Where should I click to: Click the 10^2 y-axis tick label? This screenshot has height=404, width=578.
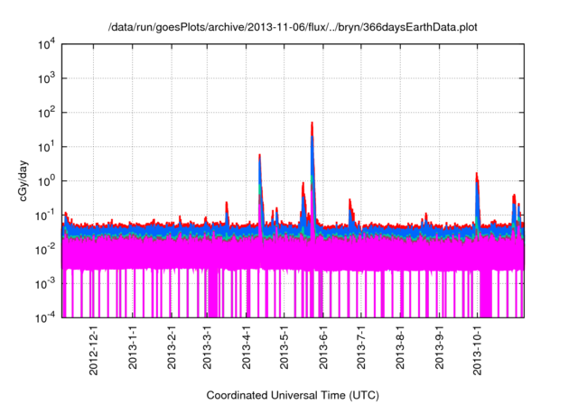tap(46, 112)
